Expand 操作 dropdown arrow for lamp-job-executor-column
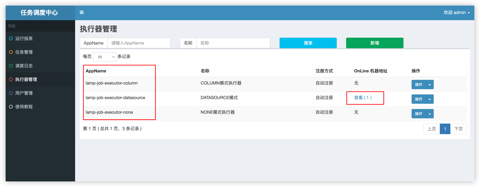Image resolution: width=480 pixels, height=187 pixels. (430, 85)
